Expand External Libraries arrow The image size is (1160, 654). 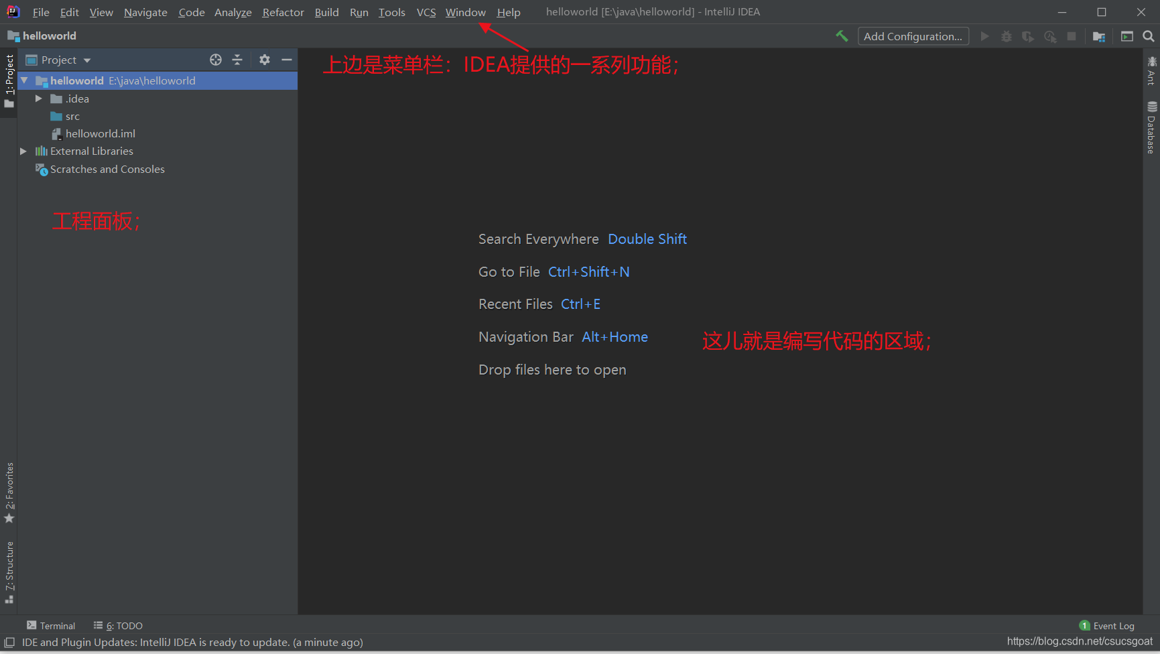[23, 151]
